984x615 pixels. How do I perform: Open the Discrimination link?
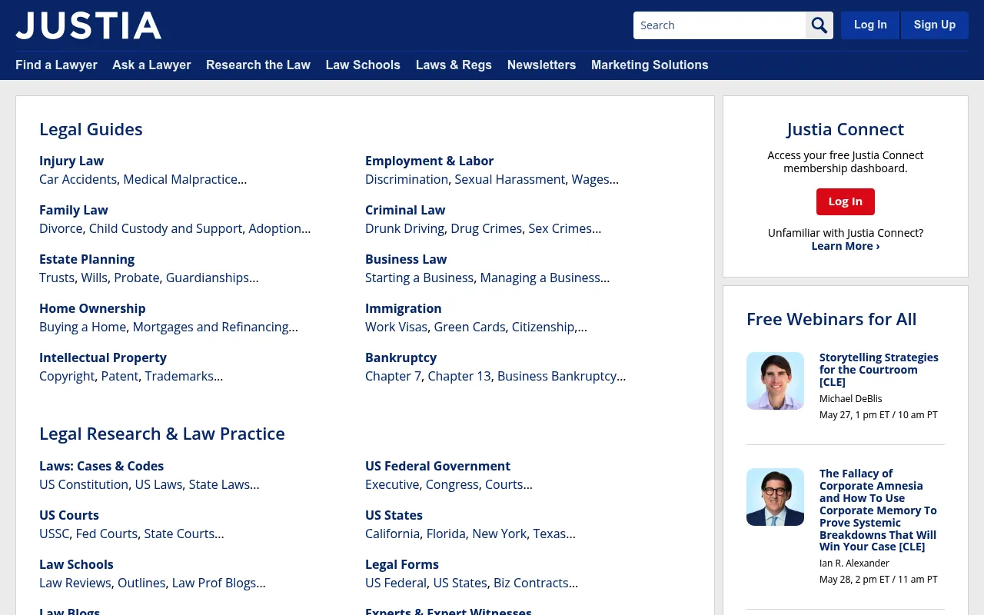tap(407, 179)
